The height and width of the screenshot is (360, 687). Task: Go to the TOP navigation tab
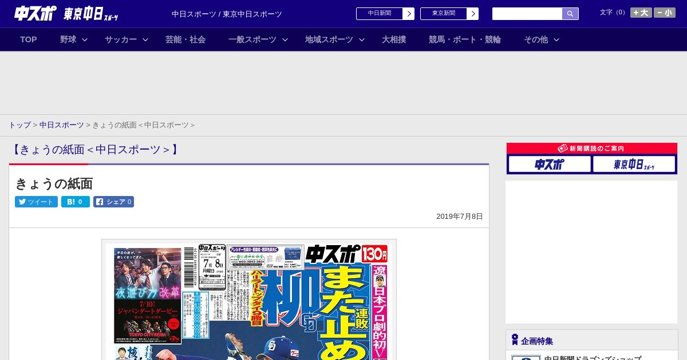click(x=29, y=39)
